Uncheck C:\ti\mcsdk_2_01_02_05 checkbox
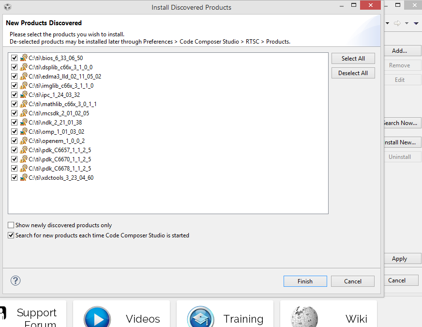This screenshot has height=327, width=422. tap(14, 113)
